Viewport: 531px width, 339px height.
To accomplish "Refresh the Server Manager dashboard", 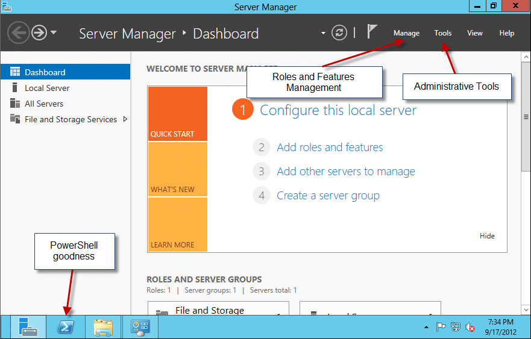I will tap(340, 33).
